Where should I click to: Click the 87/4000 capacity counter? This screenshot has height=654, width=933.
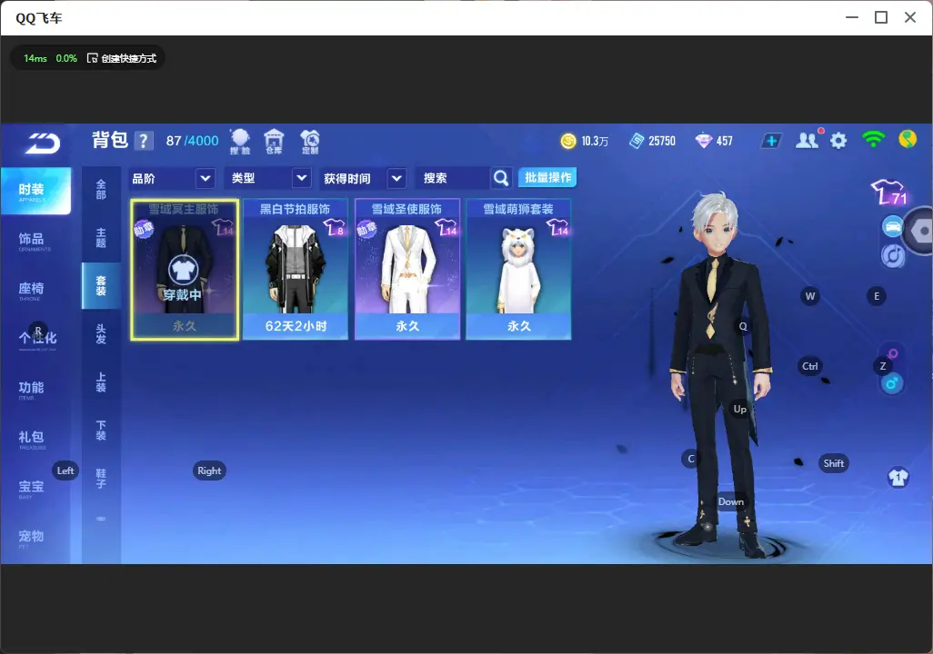(x=192, y=141)
